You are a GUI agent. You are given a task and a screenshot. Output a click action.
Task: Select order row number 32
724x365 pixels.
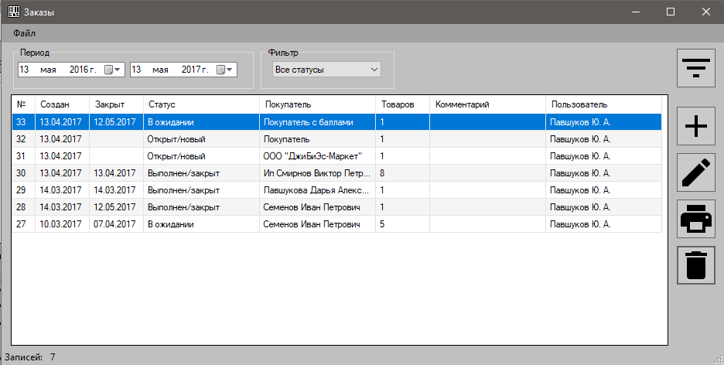[336, 139]
